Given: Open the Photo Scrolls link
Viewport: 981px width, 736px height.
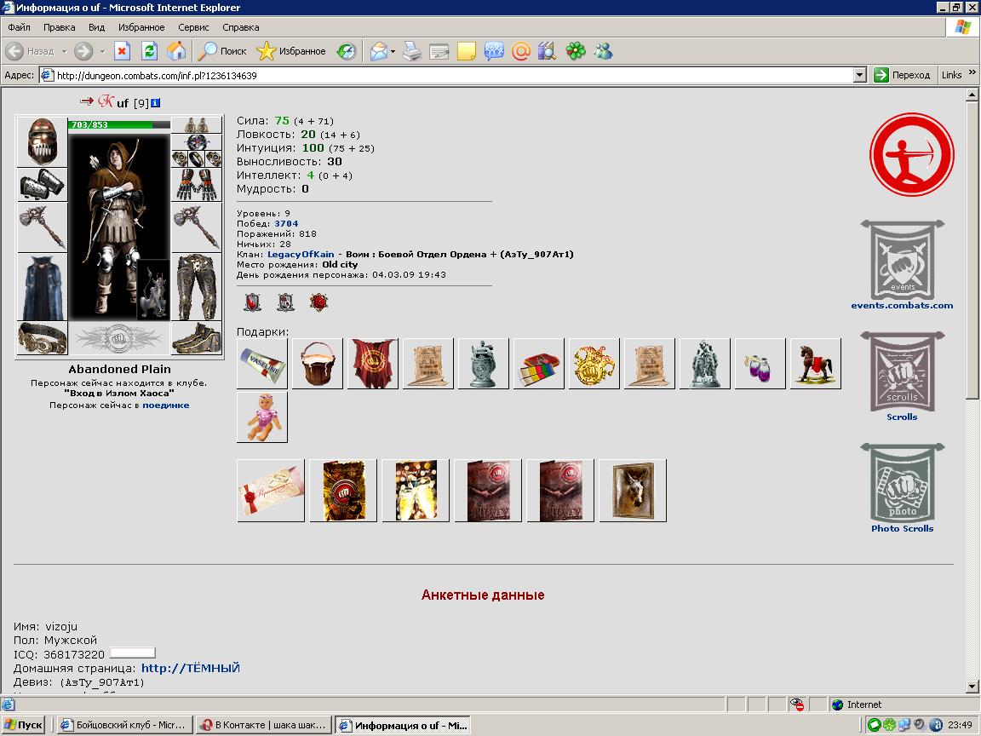Looking at the screenshot, I should coord(902,528).
